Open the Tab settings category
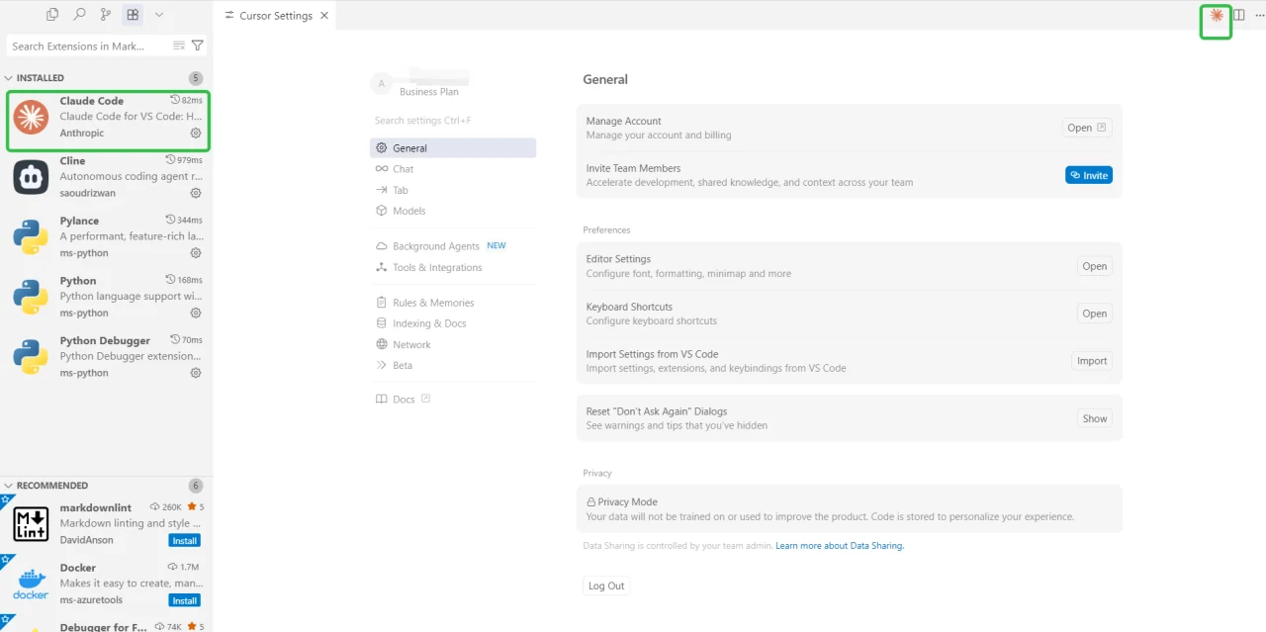 (x=453, y=190)
